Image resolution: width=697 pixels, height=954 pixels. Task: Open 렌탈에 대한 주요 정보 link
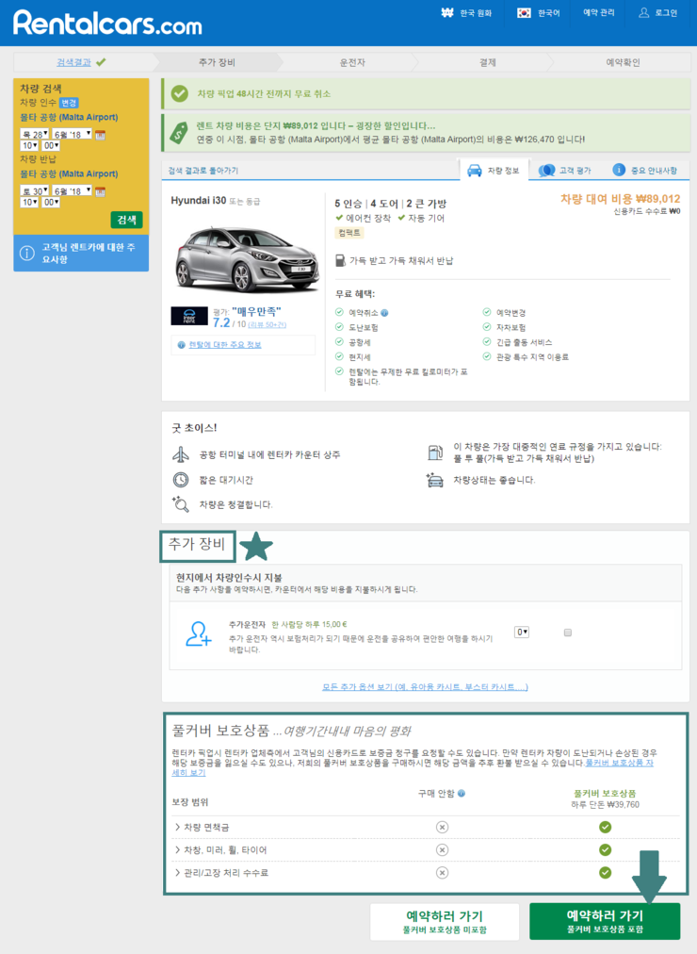tap(225, 345)
